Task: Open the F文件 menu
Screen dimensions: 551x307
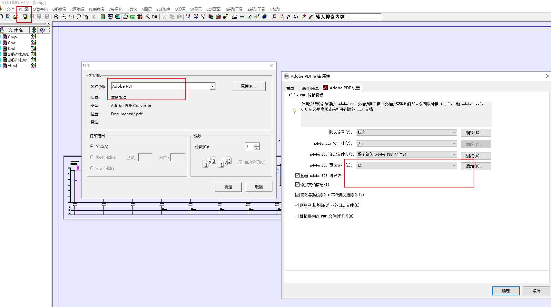Action: [9, 9]
